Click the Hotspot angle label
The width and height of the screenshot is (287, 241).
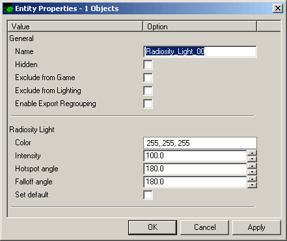click(x=36, y=169)
